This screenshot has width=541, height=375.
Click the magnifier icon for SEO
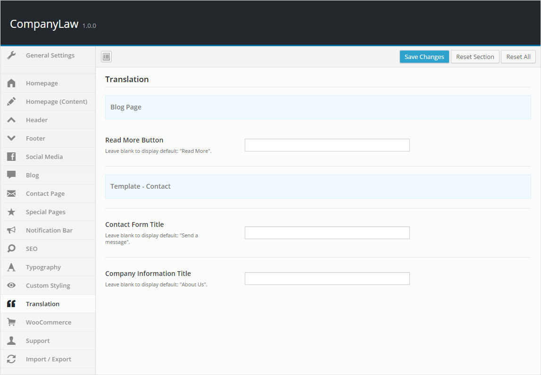(11, 249)
